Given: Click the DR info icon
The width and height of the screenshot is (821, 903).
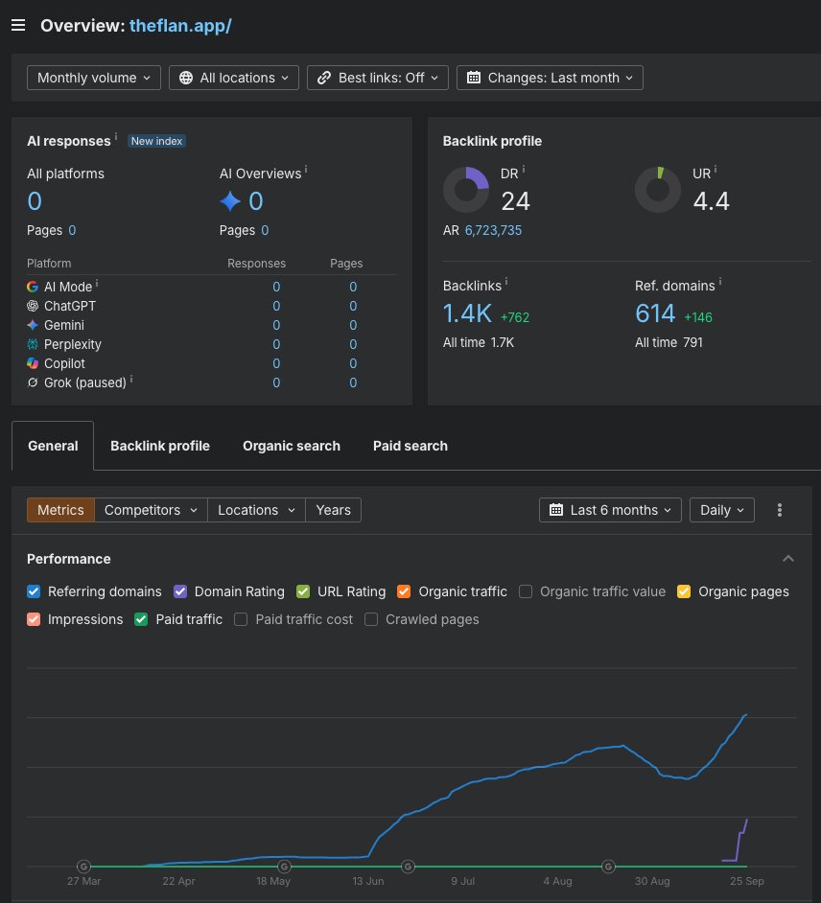Looking at the screenshot, I should click(524, 169).
